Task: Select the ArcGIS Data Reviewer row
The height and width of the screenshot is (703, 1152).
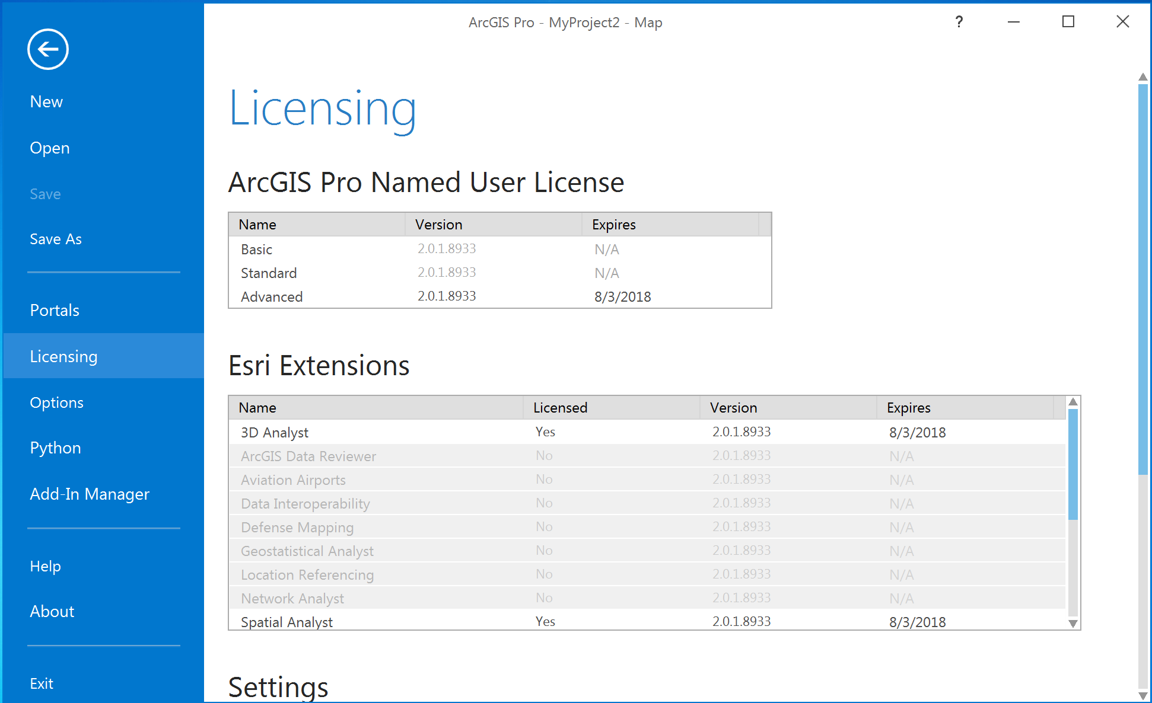Action: [647, 456]
